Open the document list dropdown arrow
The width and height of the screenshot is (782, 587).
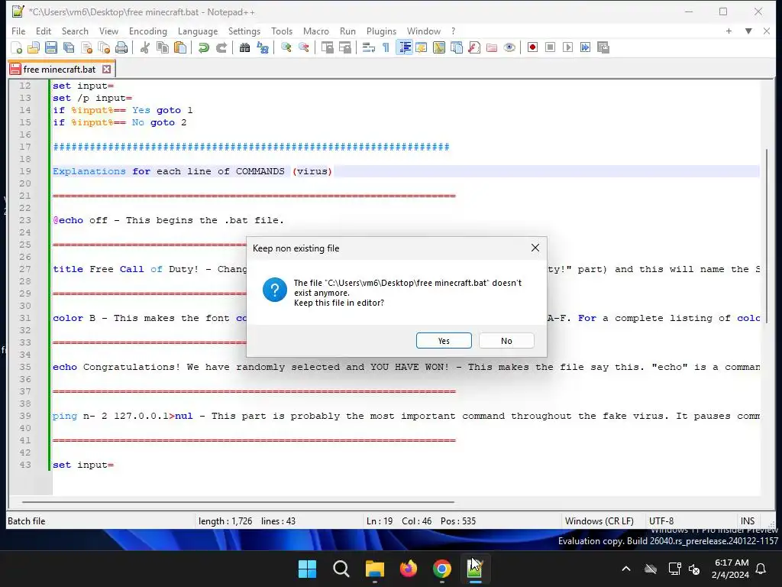pyautogui.click(x=748, y=31)
